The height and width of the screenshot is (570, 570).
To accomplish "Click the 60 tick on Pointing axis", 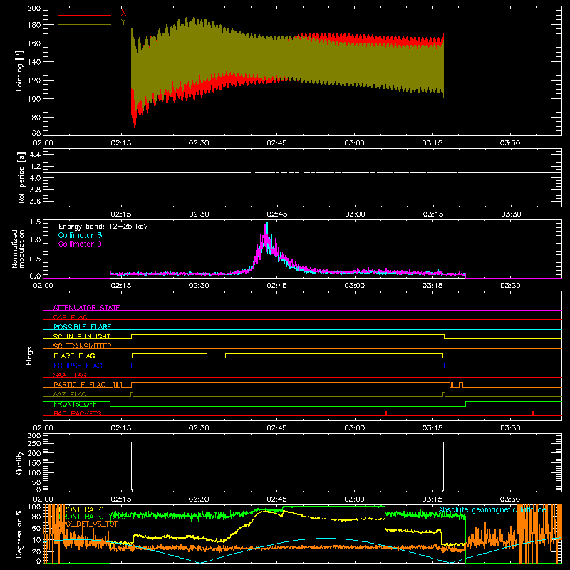I will click(x=36, y=133).
